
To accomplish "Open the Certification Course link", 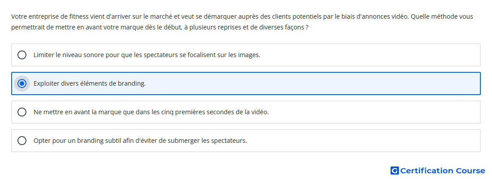I will pyautogui.click(x=438, y=171).
